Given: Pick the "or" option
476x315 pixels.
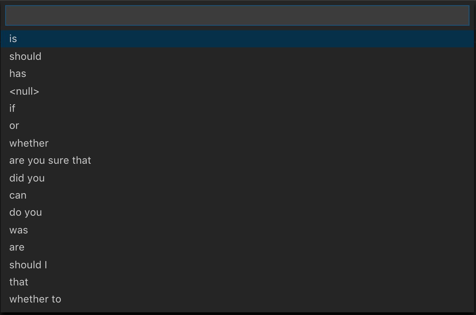Looking at the screenshot, I should coord(237,126).
